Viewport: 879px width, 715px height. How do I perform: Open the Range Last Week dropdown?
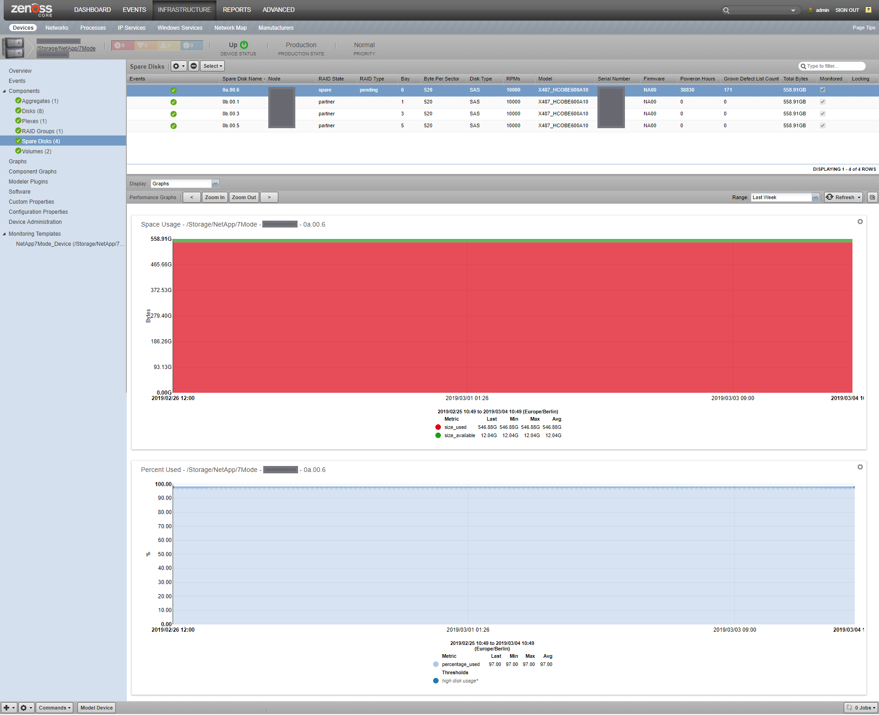click(x=815, y=198)
